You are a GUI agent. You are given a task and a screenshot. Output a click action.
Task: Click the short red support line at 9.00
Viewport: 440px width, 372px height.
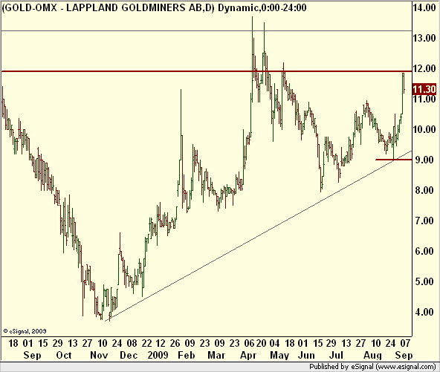[x=393, y=160]
